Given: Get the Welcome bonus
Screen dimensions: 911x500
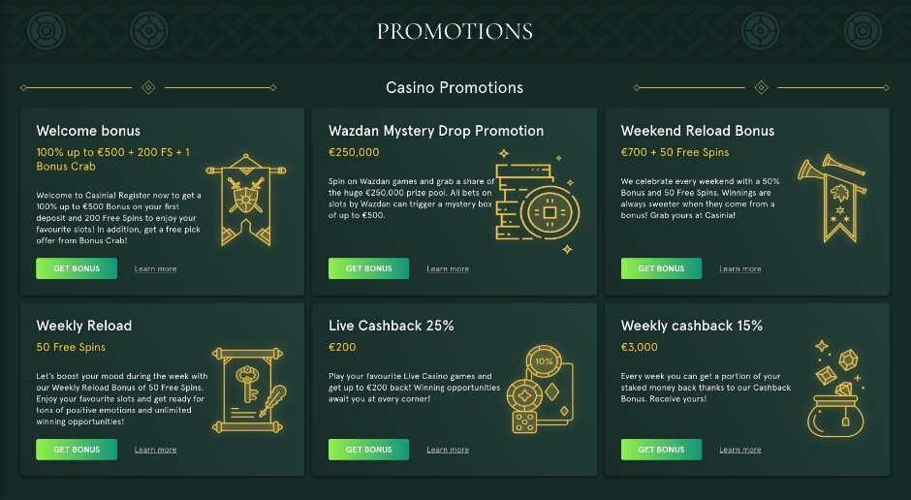Looking at the screenshot, I should point(77,268).
